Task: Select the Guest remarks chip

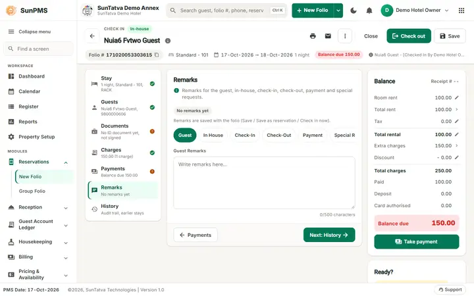Action: pyautogui.click(x=185, y=135)
